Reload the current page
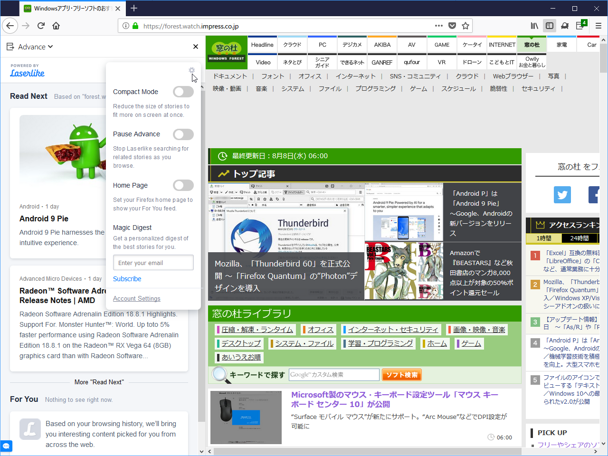This screenshot has width=608, height=456. tap(41, 26)
